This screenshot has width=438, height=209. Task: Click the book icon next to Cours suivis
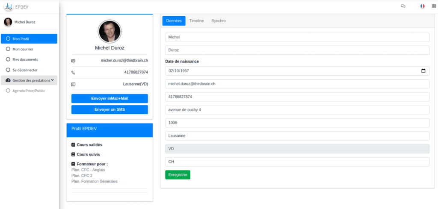[73, 154]
